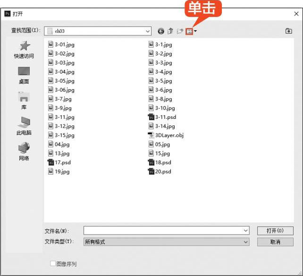Viewport: 303px width, 276px height.
Task: Select file 3-15.jpg
Action: coord(61,135)
